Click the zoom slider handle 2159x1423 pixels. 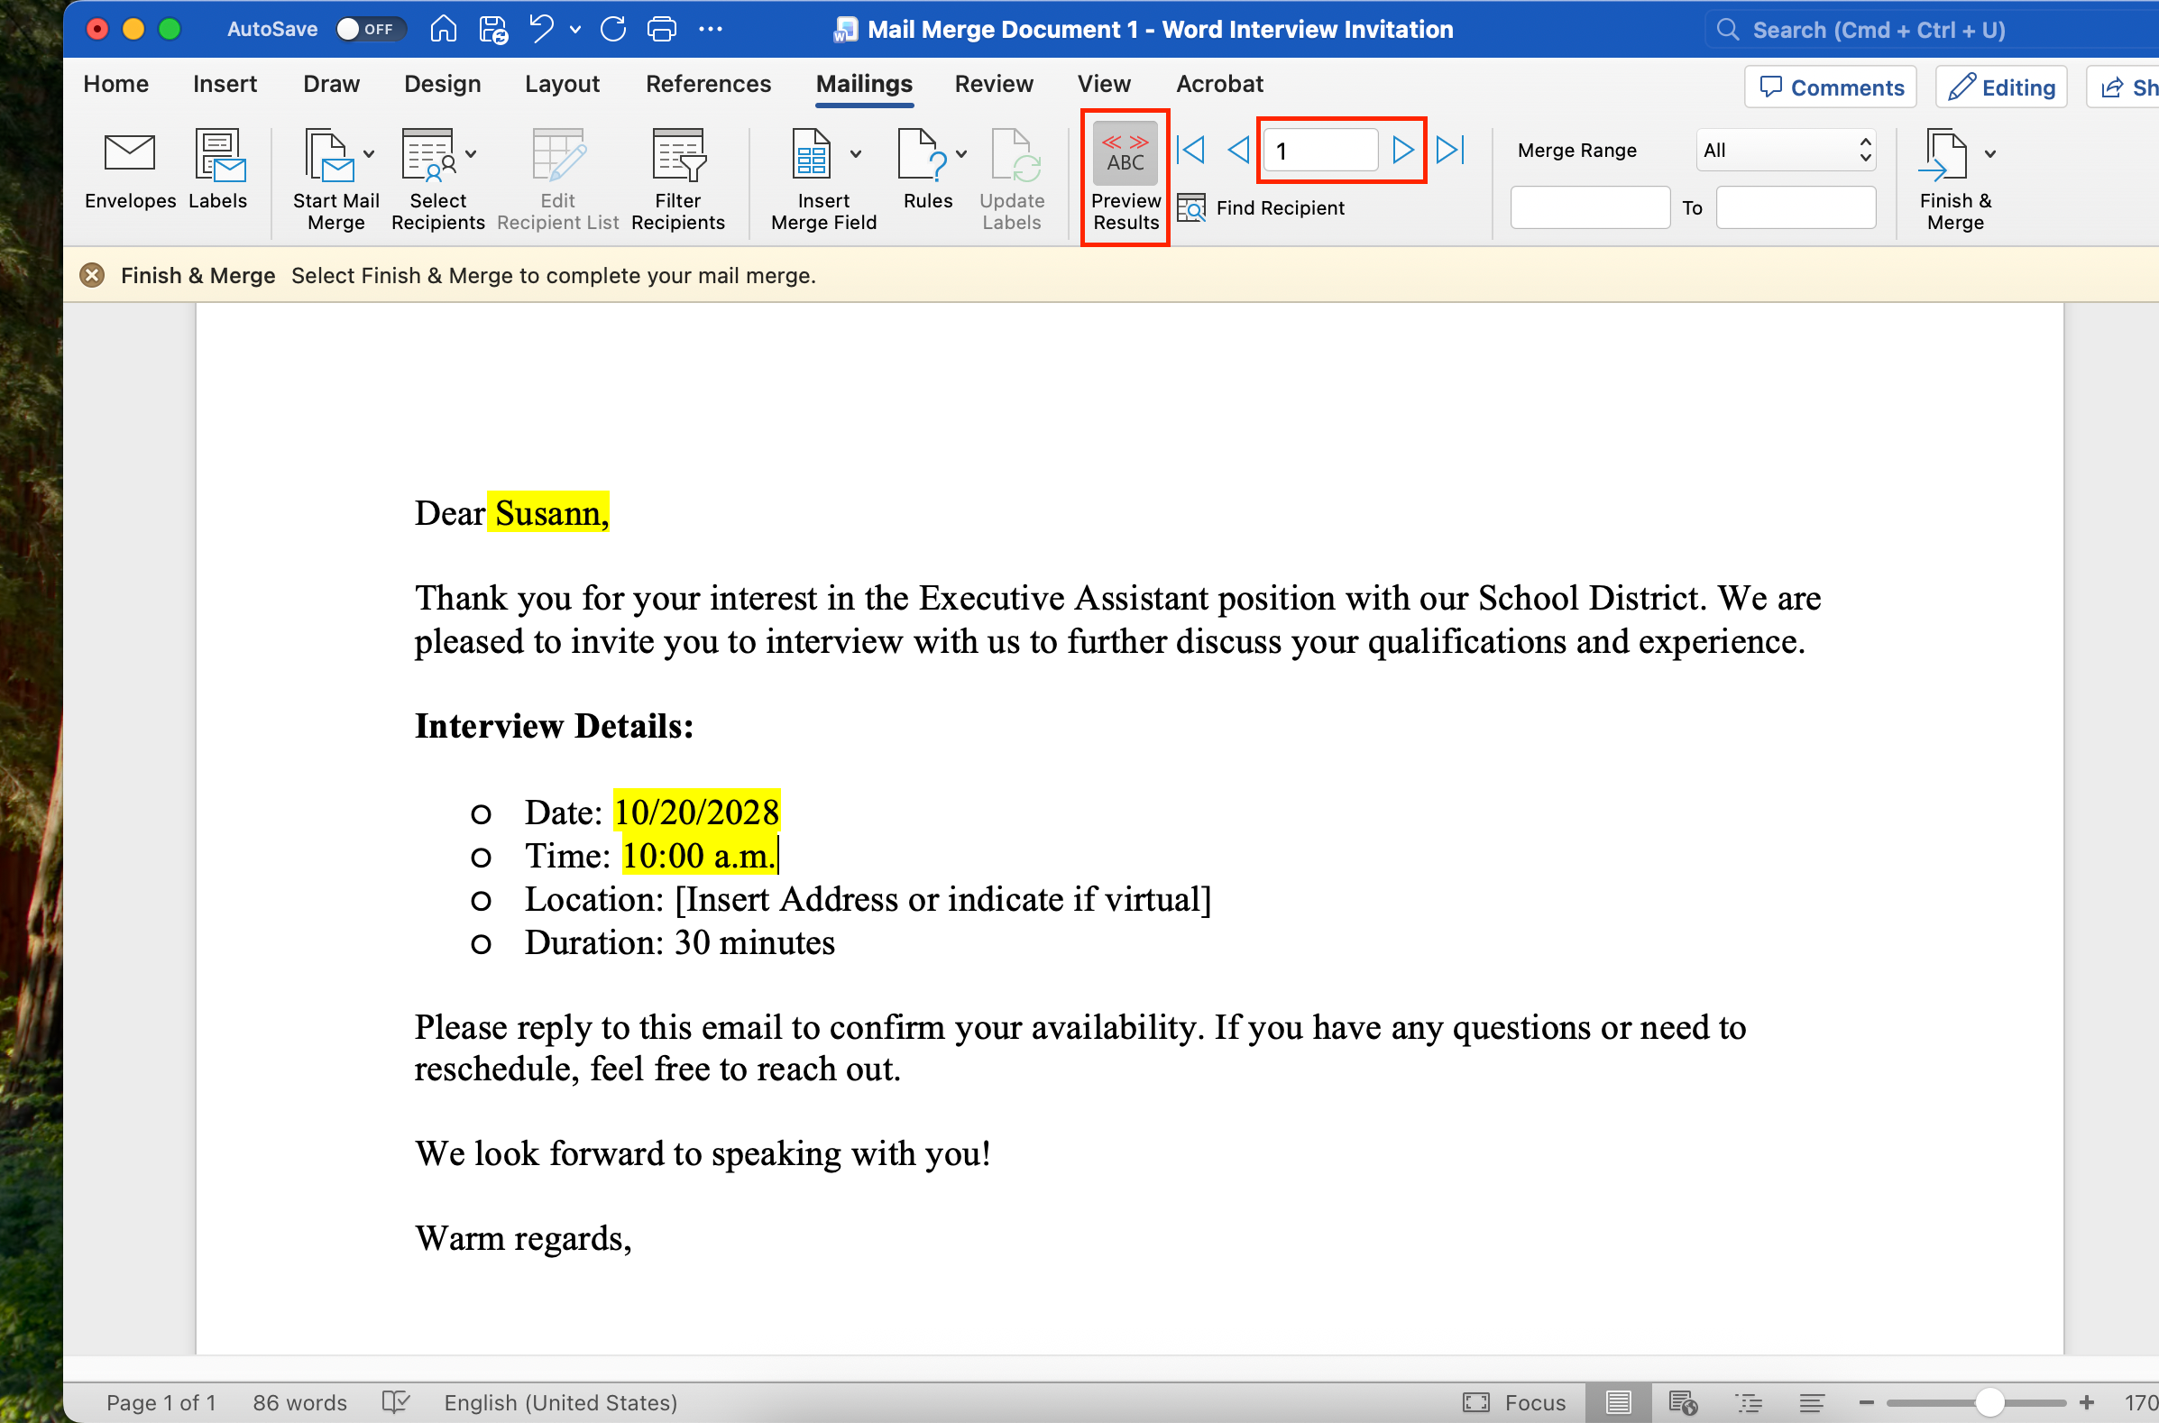tap(1989, 1402)
